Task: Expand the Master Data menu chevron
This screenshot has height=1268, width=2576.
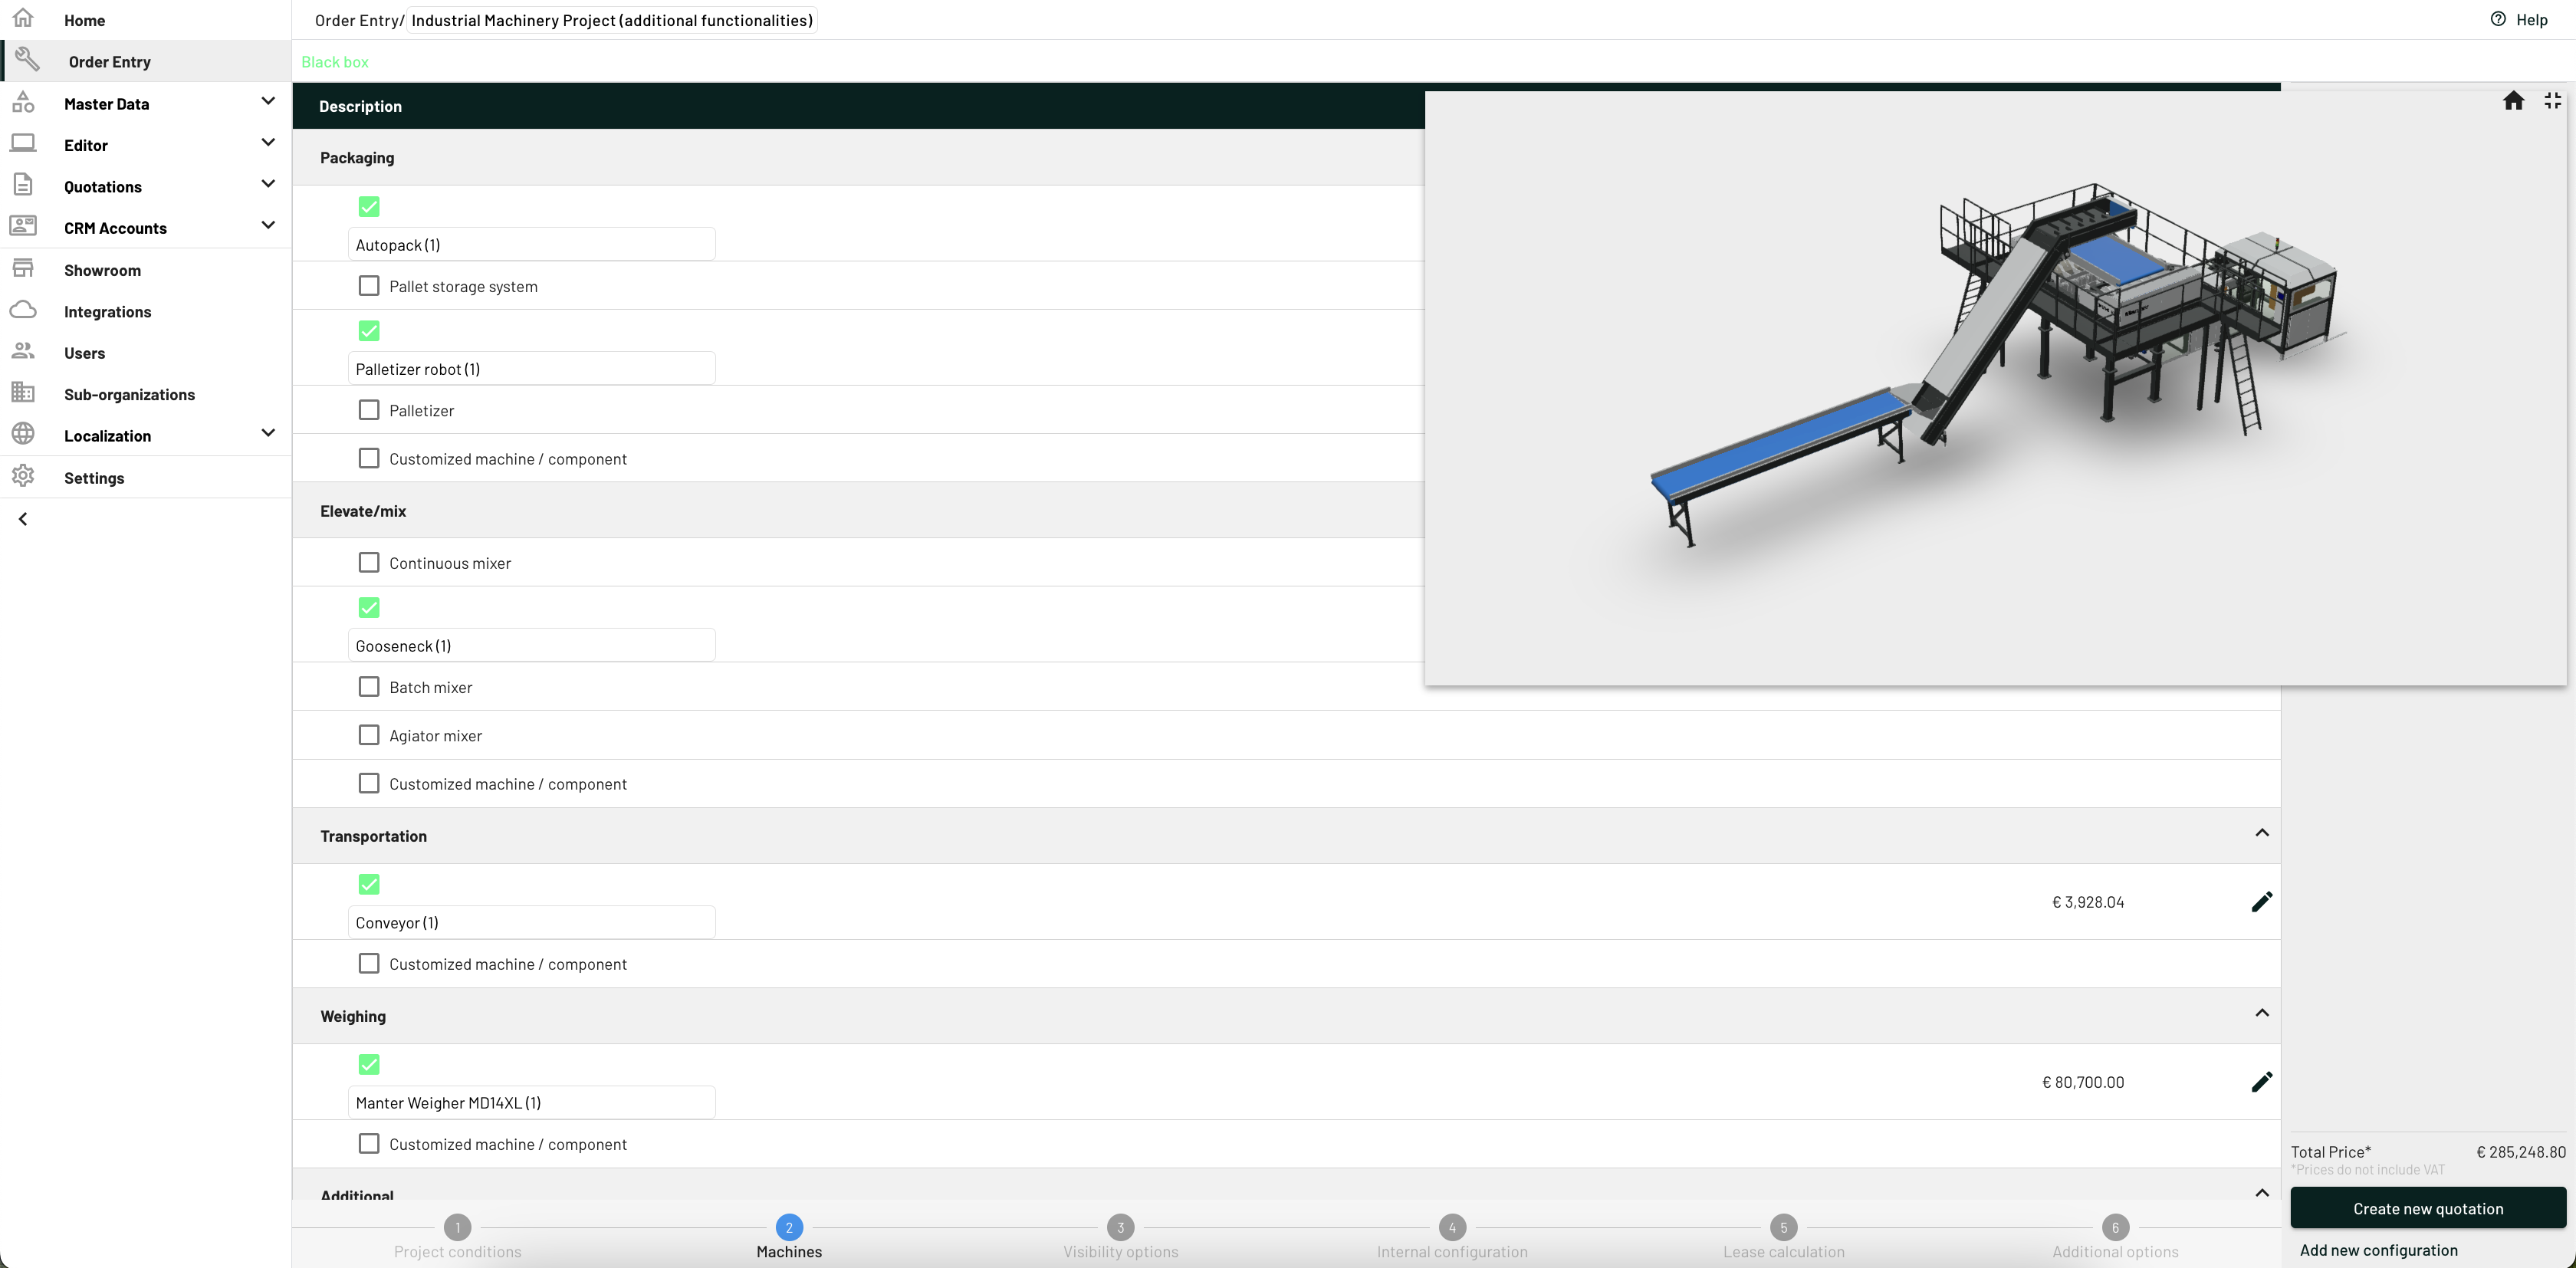Action: pos(267,102)
